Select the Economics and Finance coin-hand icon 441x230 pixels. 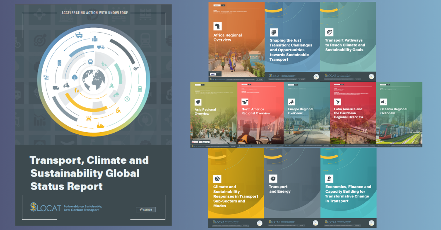click(330, 179)
